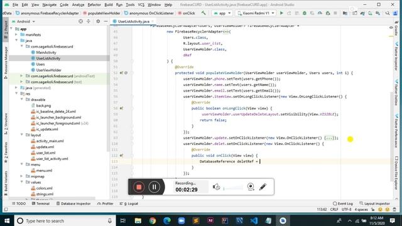Collapse the app module tree node

coord(11,29)
